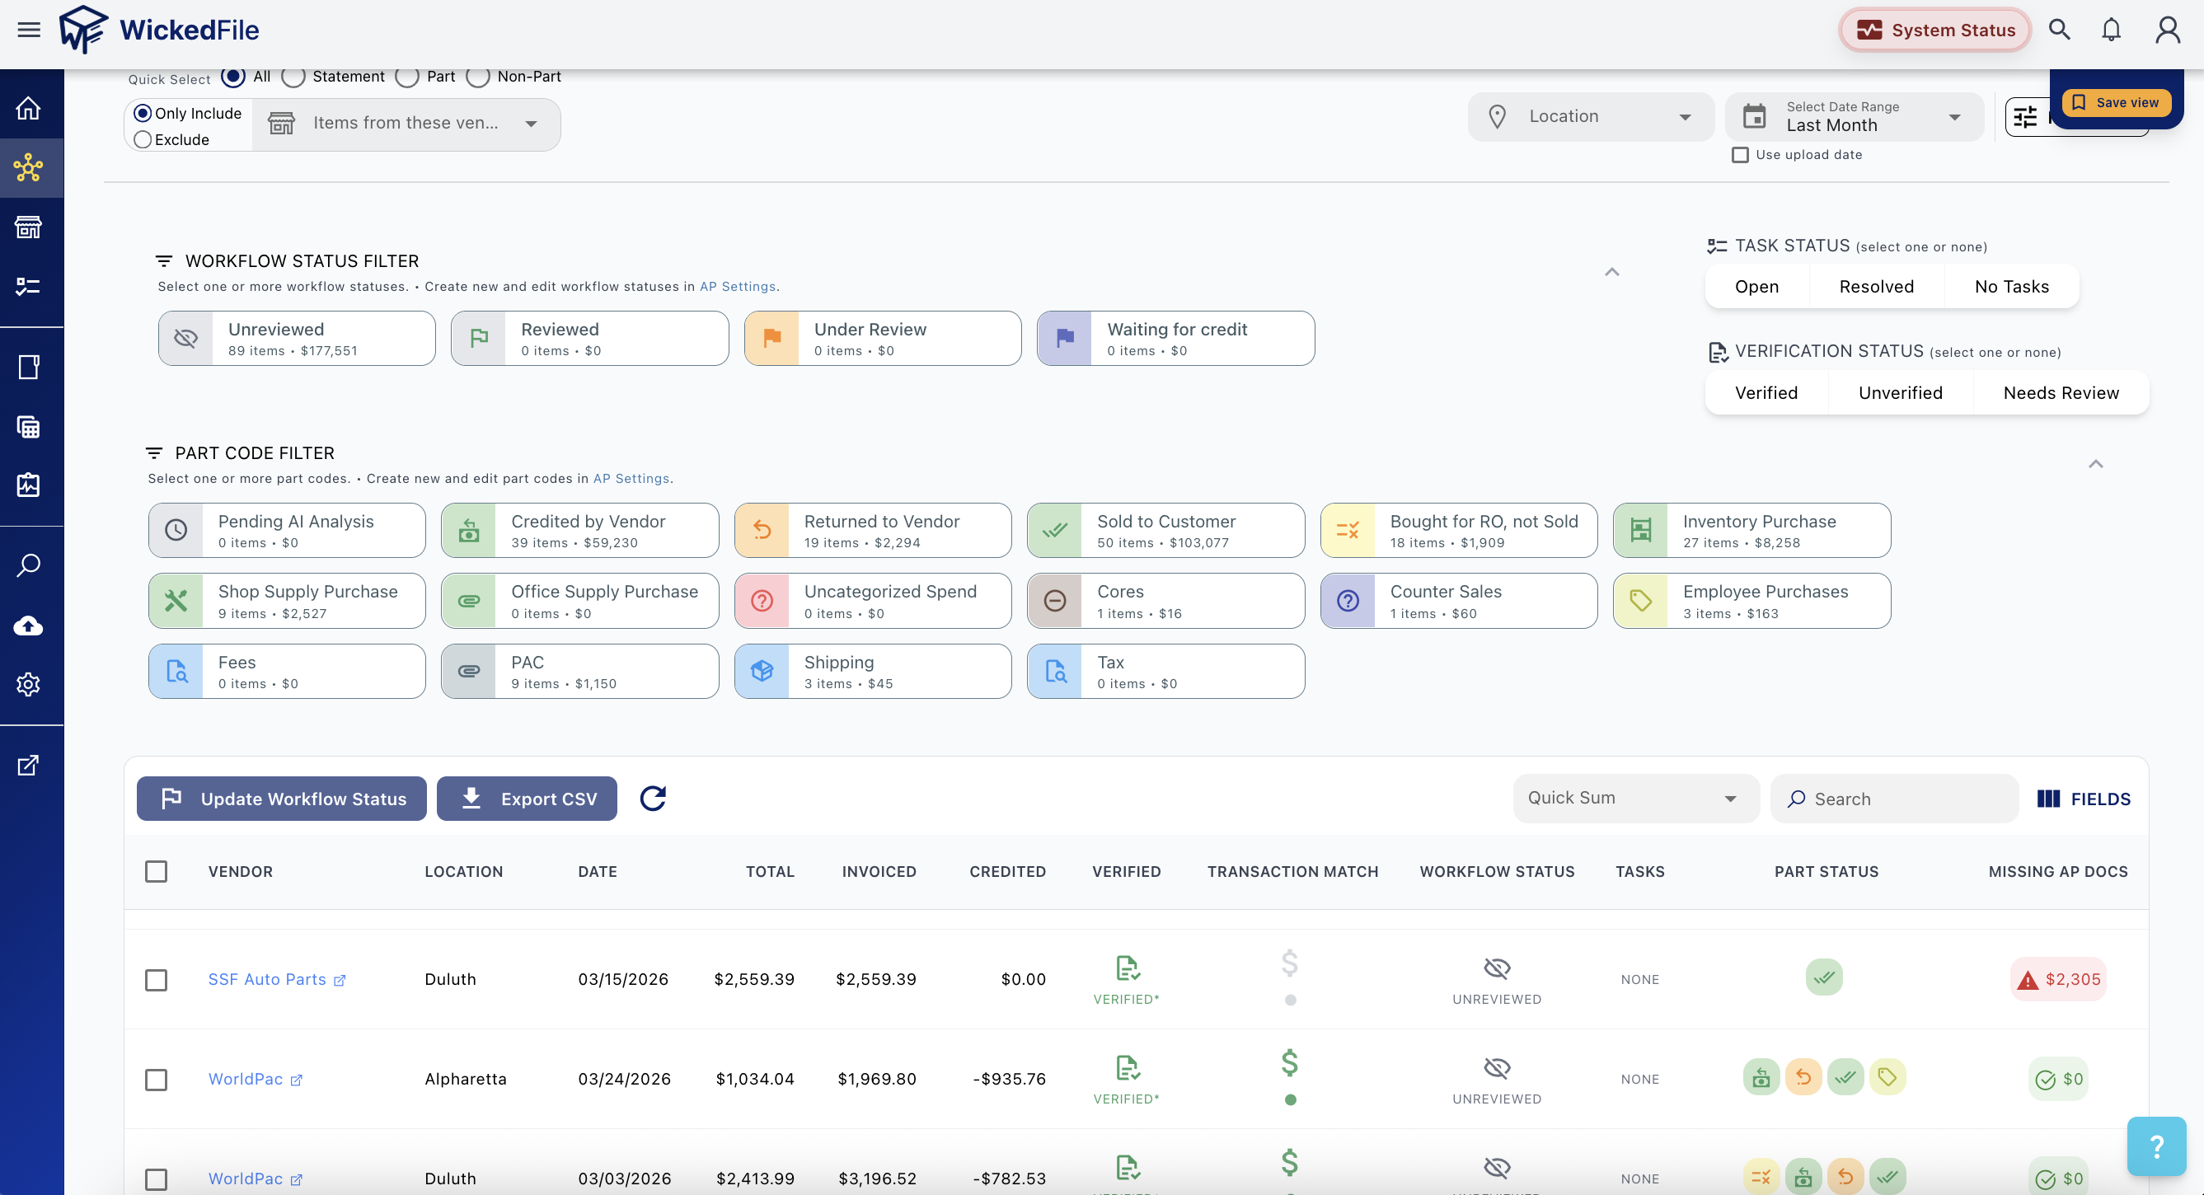Open the home icon in sidebar
Screen dimensions: 2204x1195
(x=28, y=109)
